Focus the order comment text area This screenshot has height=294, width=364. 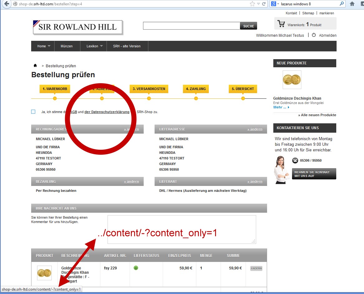(182, 230)
